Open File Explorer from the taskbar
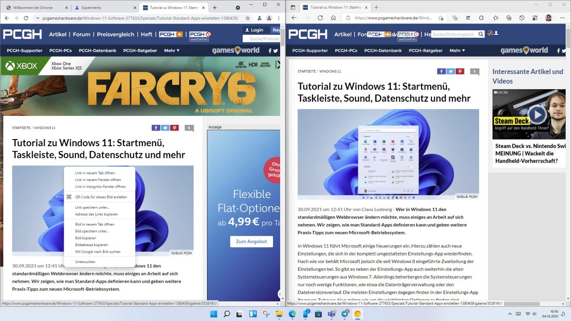This screenshot has width=571, height=321. click(279, 314)
